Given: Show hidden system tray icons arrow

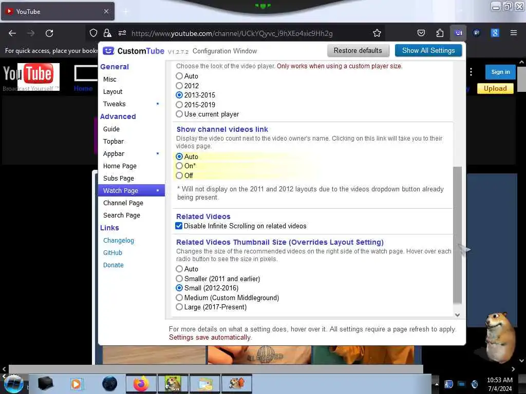Looking at the screenshot, I should pos(437,384).
